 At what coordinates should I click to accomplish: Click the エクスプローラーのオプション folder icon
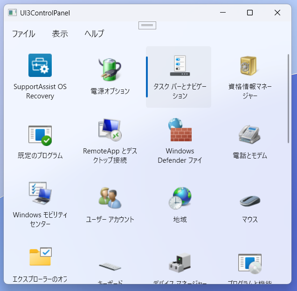(x=40, y=257)
